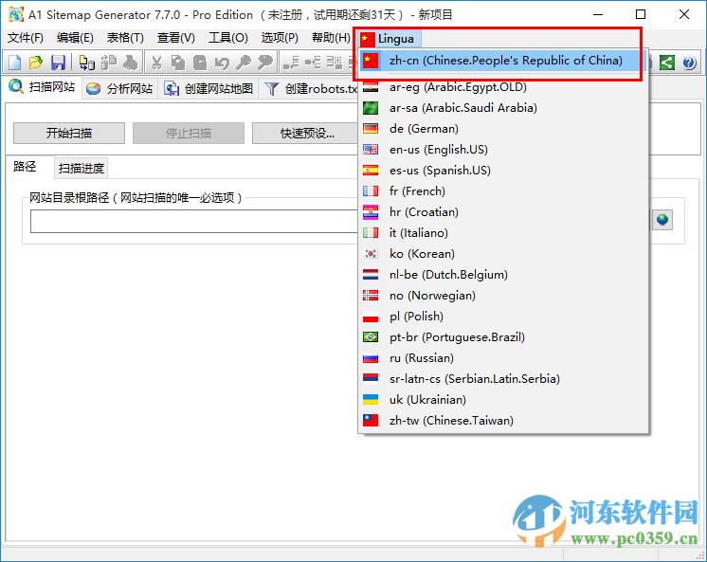Choose es-us (Spanish.US) language
The width and height of the screenshot is (707, 562).
point(503,171)
